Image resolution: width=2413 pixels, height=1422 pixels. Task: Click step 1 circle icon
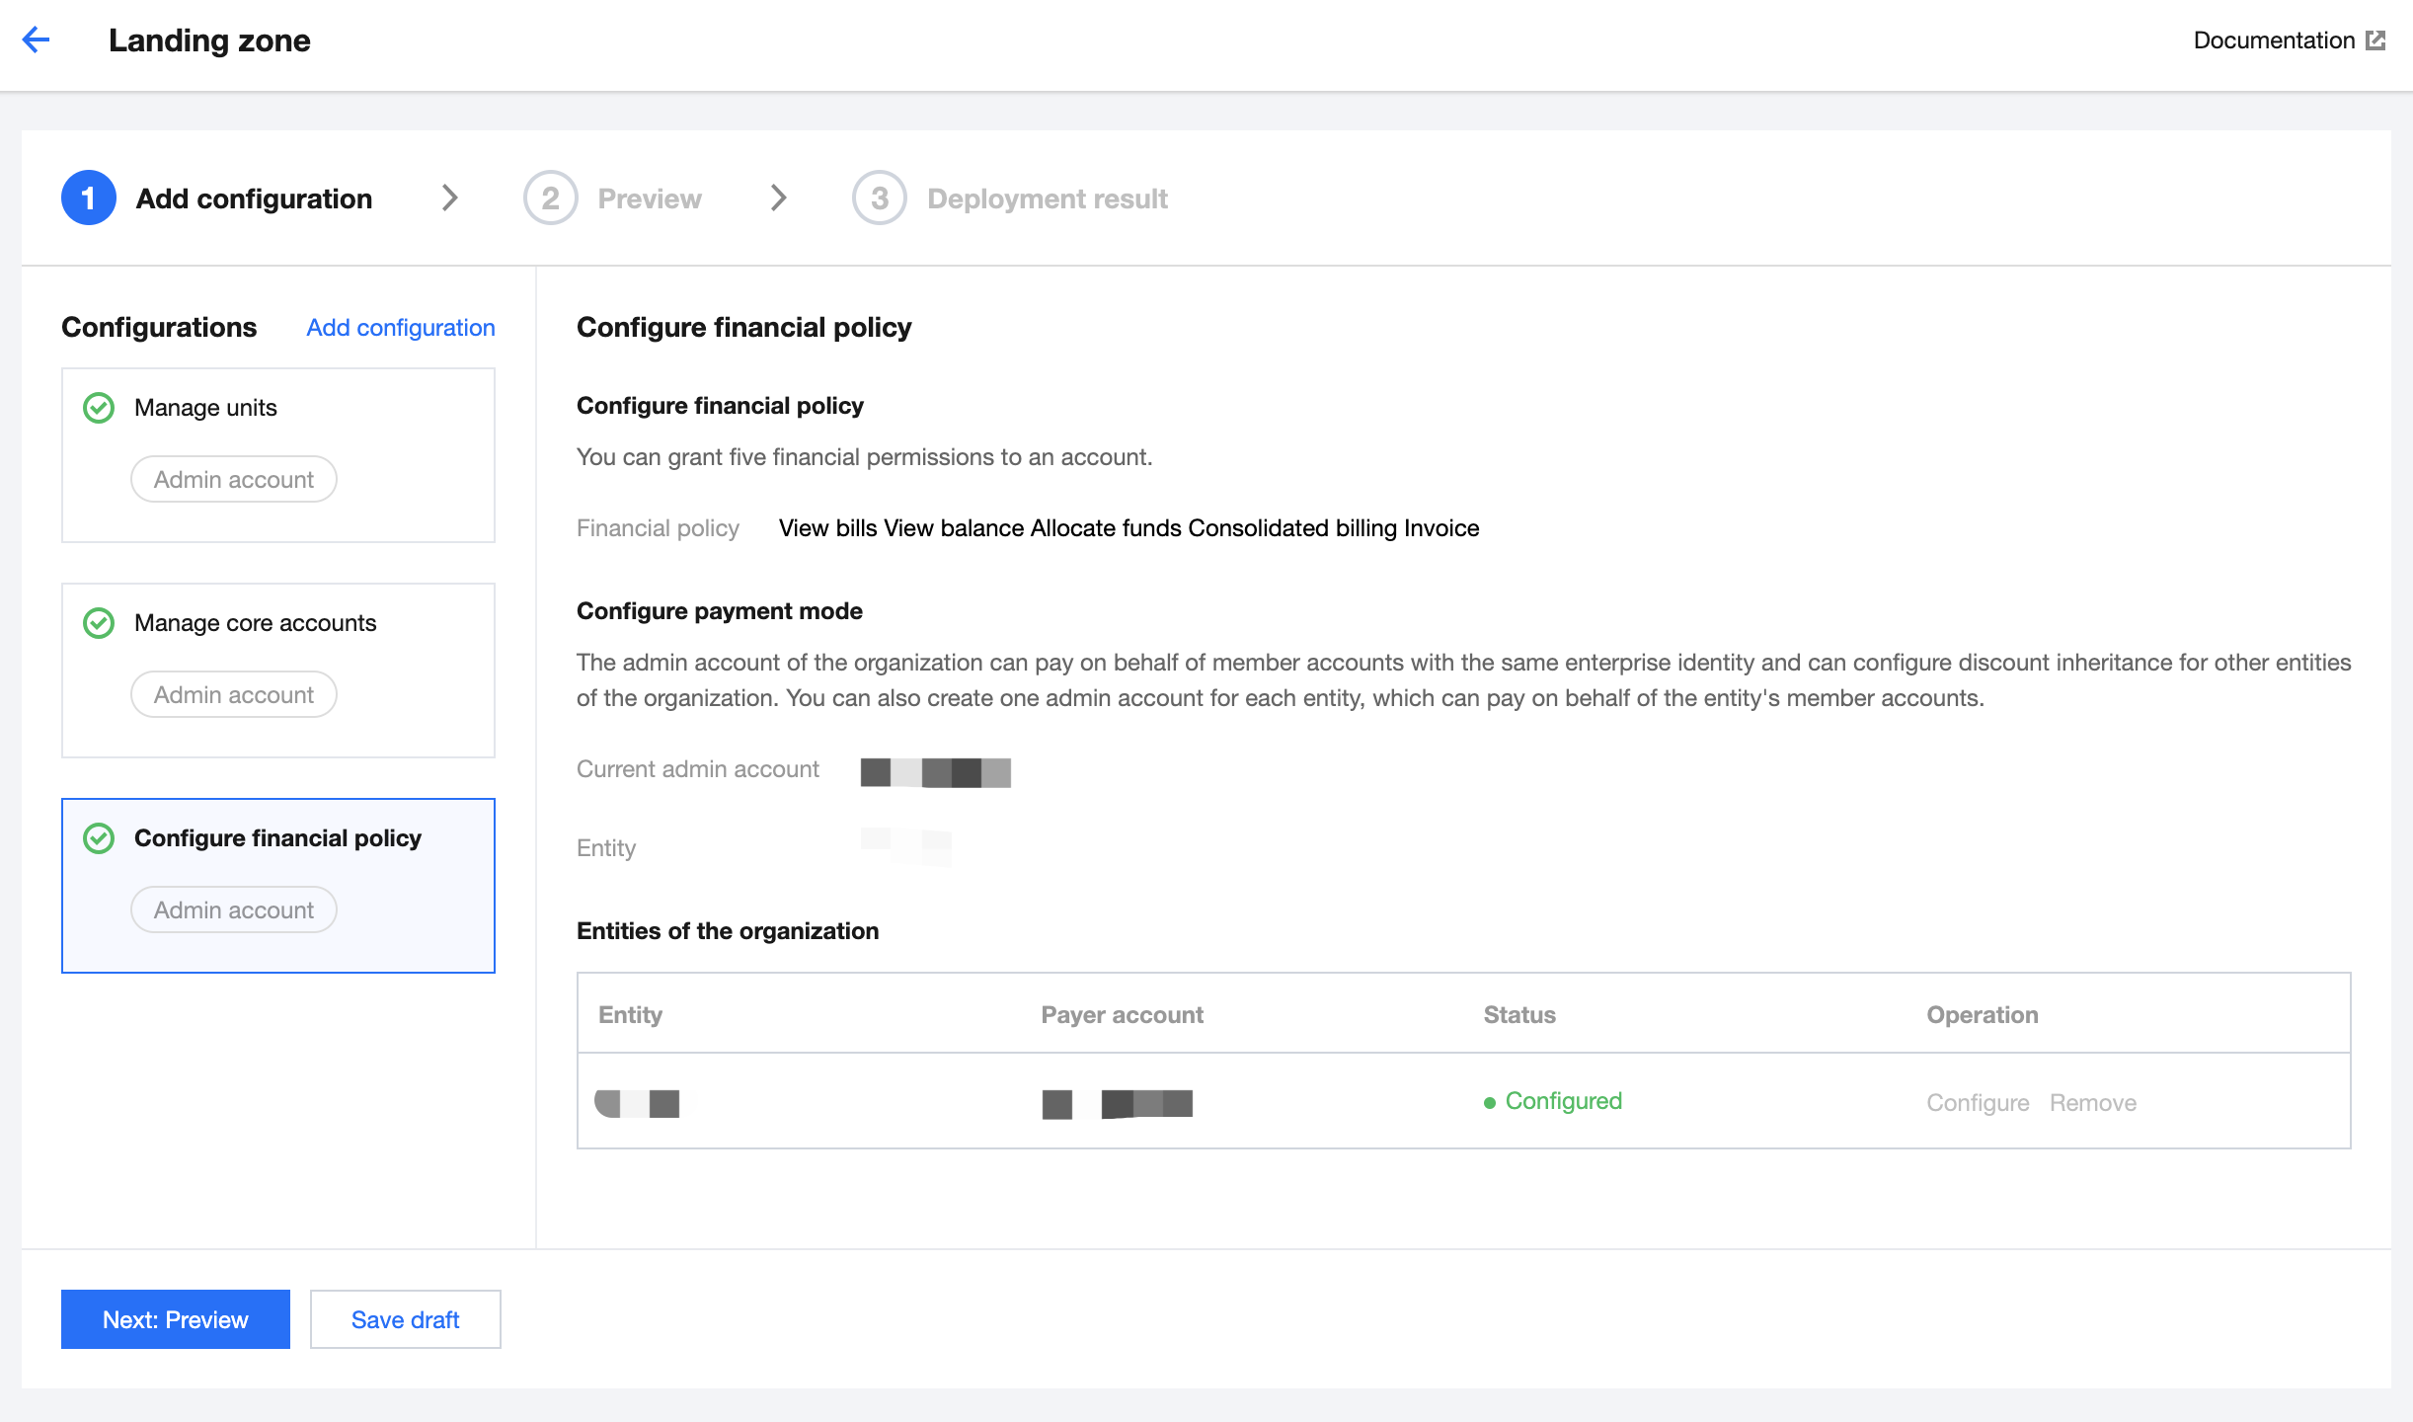pyautogui.click(x=88, y=198)
